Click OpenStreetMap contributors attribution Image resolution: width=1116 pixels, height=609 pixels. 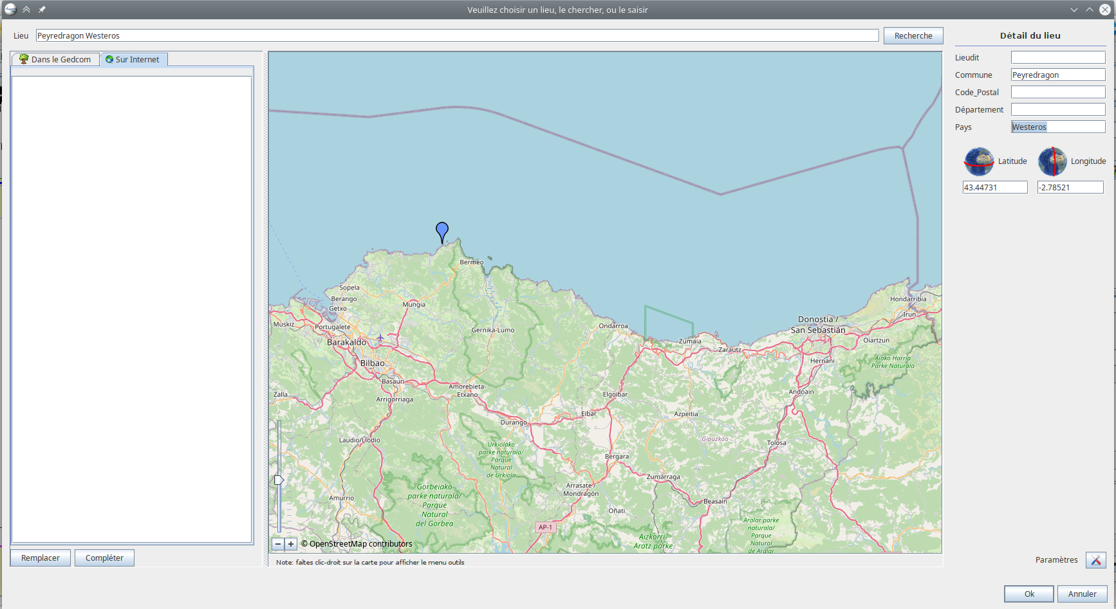click(357, 544)
